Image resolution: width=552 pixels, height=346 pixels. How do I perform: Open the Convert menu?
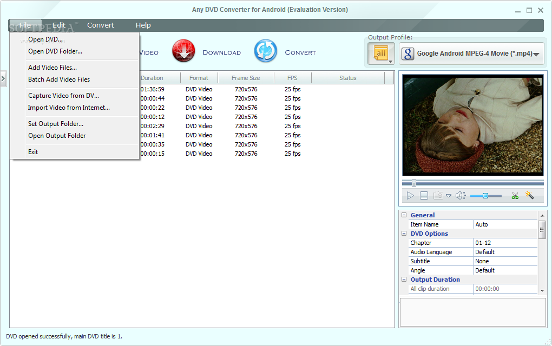point(101,25)
